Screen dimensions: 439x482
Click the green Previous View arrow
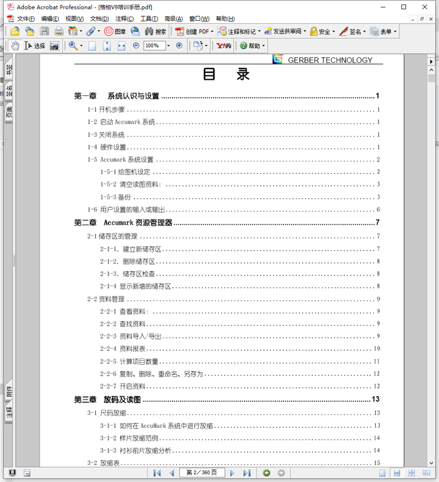point(267,473)
